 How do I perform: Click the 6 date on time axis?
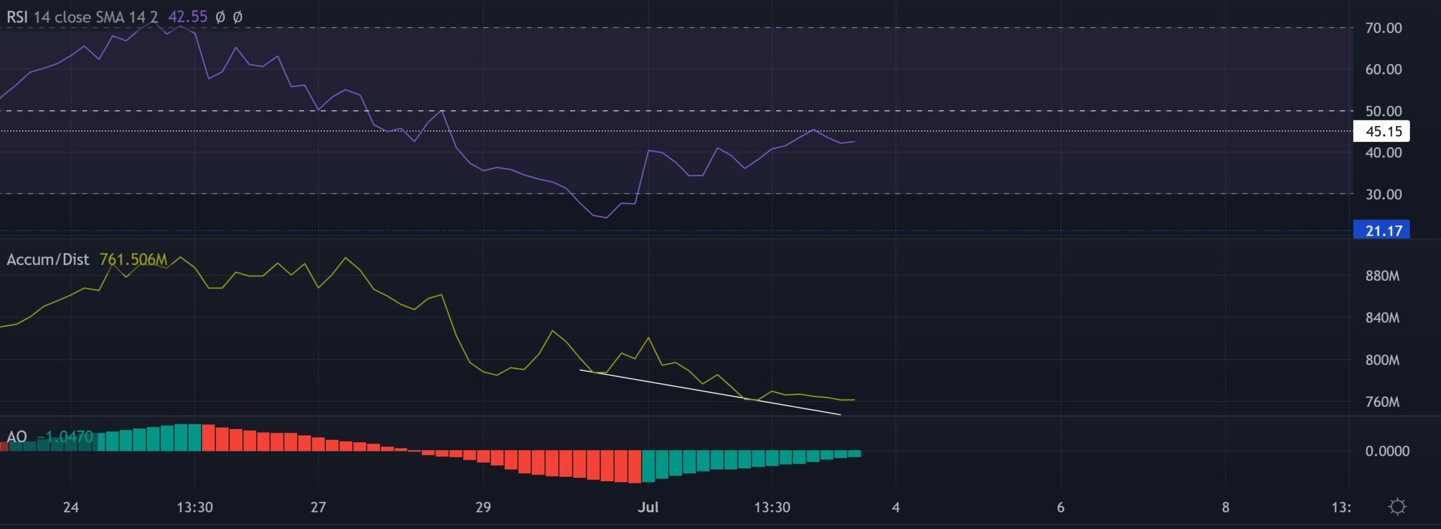(x=1060, y=507)
